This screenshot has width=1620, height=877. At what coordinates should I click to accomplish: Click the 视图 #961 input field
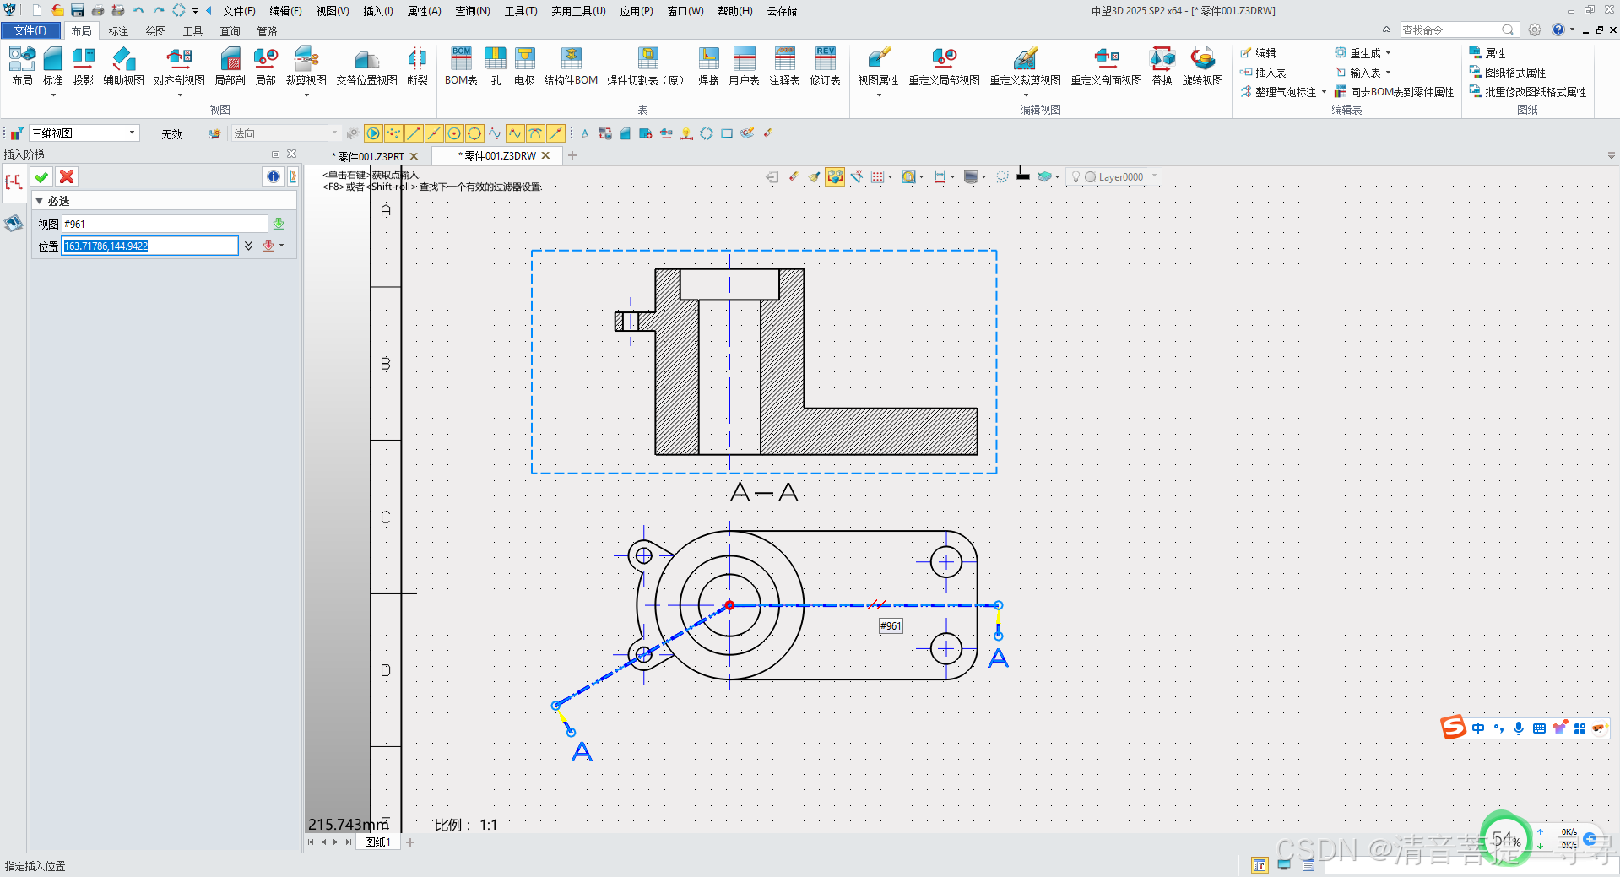165,224
